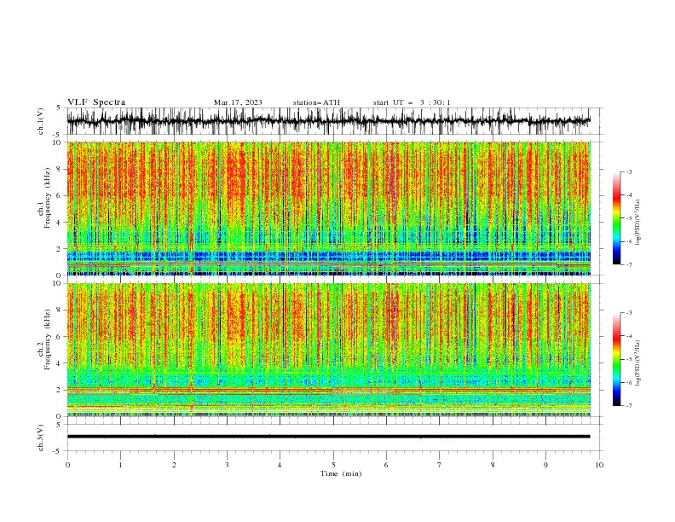Click the '-7' label on ch.2 colorbar
Image resolution: width=675 pixels, height=522 pixels.
(x=628, y=405)
